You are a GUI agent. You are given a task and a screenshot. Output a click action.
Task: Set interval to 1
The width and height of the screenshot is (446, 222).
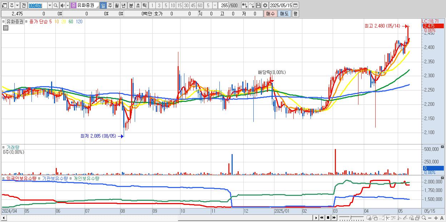pyautogui.click(x=152, y=5)
